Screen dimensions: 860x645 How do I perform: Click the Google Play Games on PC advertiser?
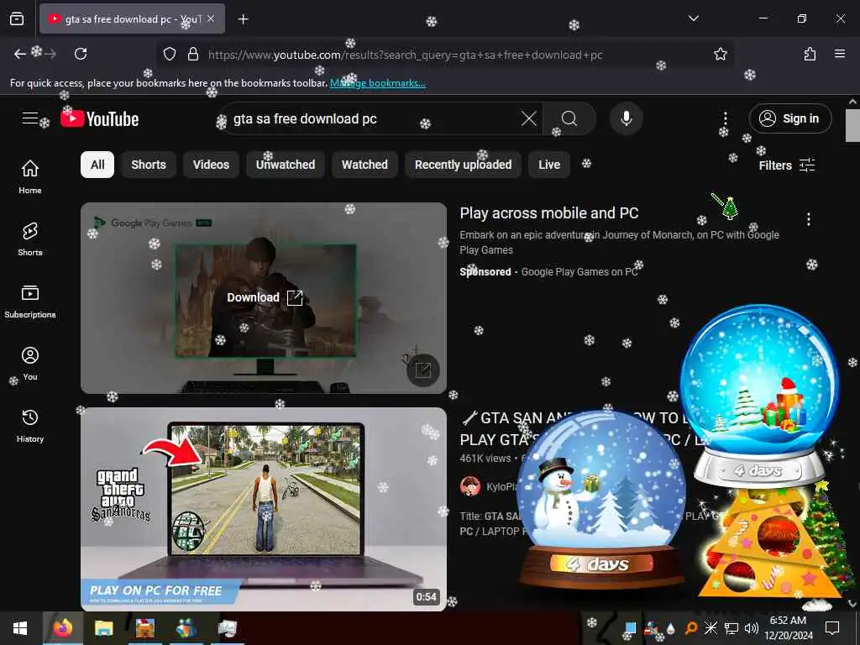(x=579, y=272)
